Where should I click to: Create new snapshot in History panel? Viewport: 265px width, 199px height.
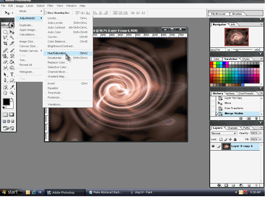point(249,118)
